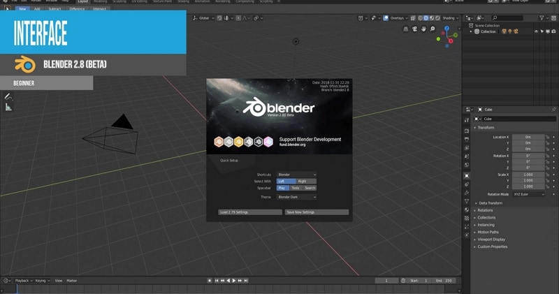Toggle camera view icon in viewport
Image resolution: width=559 pixels, height=294 pixels.
point(414,29)
